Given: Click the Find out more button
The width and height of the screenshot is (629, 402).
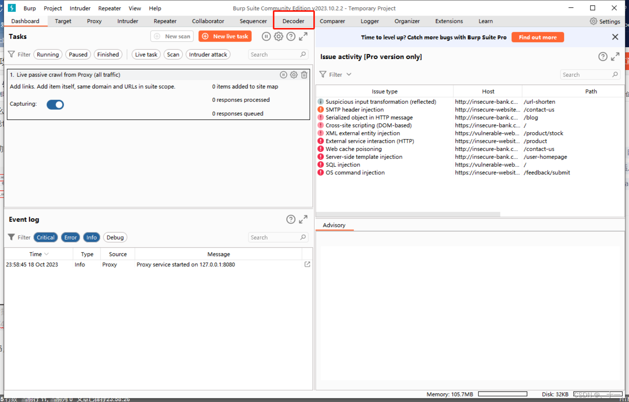Looking at the screenshot, I should pyautogui.click(x=538, y=37).
